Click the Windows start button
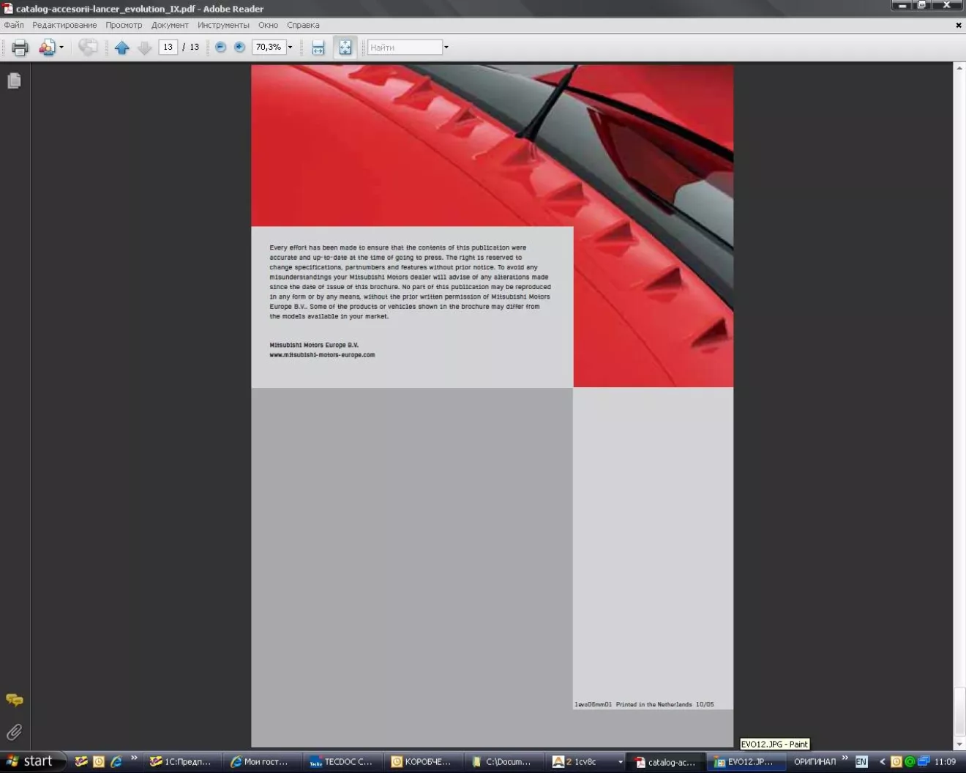Image resolution: width=966 pixels, height=773 pixels. point(31,761)
